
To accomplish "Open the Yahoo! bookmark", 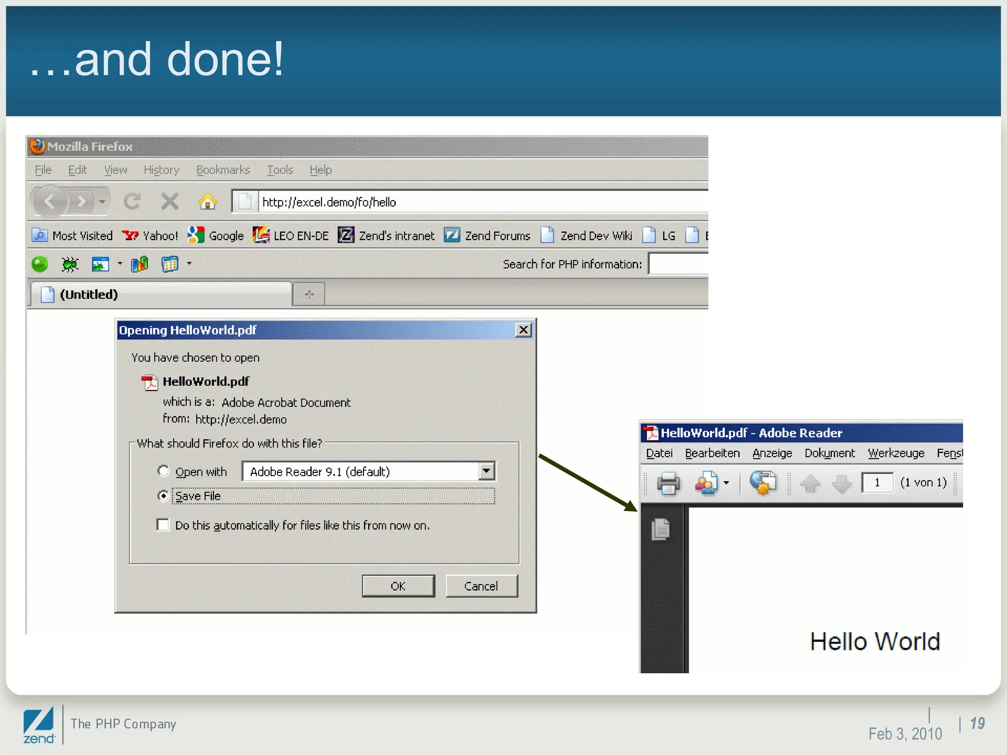I will [150, 236].
